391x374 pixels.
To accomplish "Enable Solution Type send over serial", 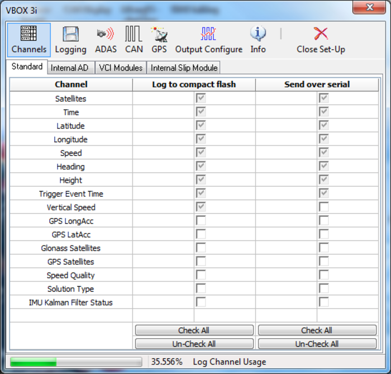I will 323,288.
